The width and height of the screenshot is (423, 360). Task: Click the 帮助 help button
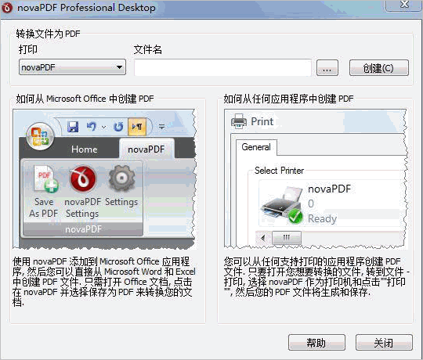[316, 343]
